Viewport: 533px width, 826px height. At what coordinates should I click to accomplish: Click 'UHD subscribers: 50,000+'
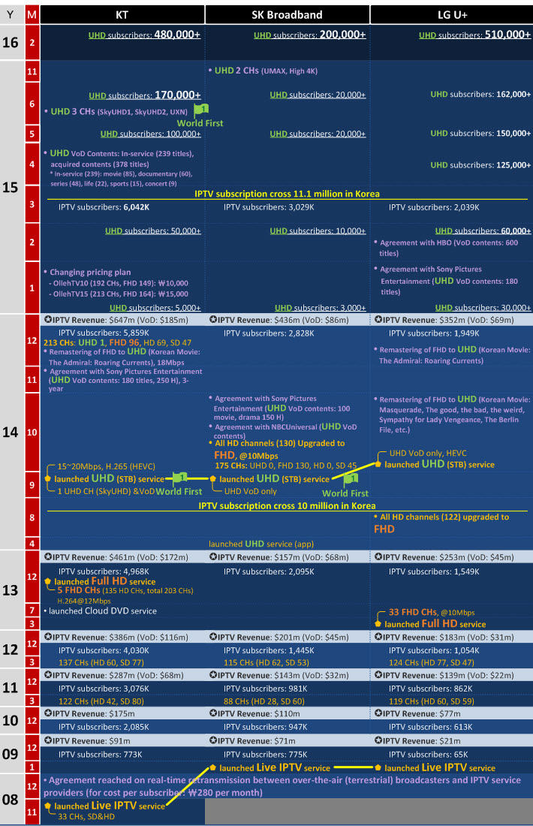pos(152,231)
